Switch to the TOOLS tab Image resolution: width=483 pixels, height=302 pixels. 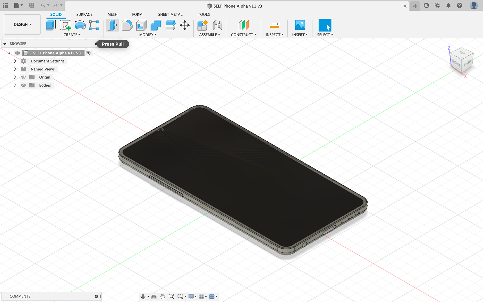204,14
